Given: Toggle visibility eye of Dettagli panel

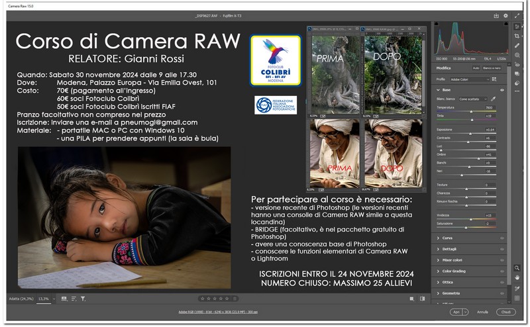Looking at the screenshot, I should (x=502, y=250).
